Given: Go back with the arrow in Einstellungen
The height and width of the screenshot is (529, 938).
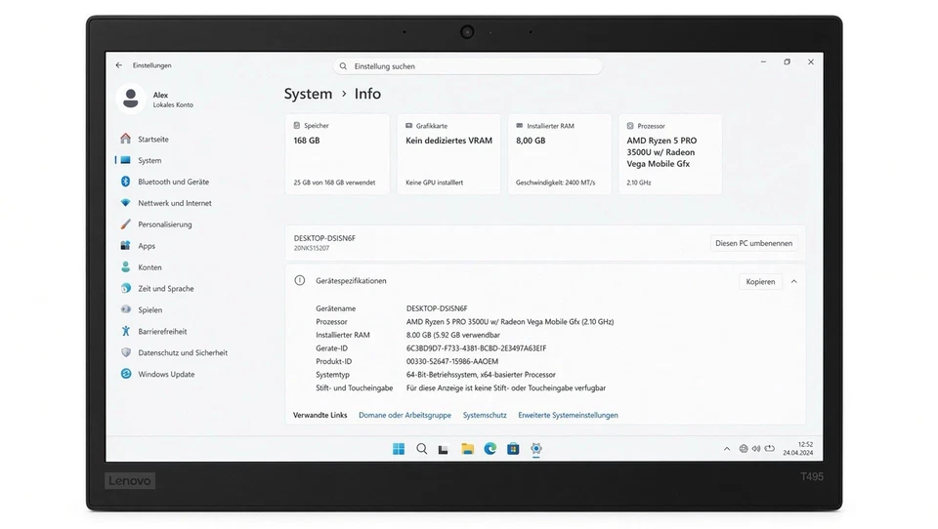Looking at the screenshot, I should tap(118, 65).
